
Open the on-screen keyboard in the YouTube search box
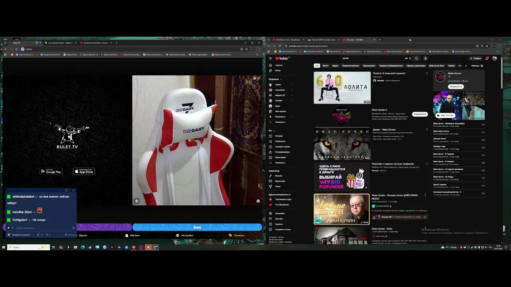click(406, 58)
